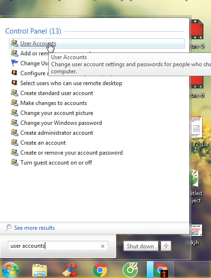Open Change your account picture
The width and height of the screenshot is (211, 278).
click(x=57, y=113)
